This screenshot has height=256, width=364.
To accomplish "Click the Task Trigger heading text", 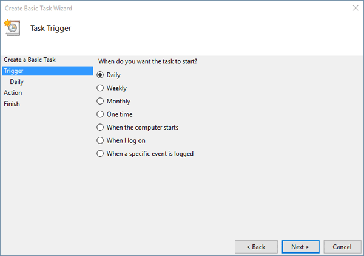I will coord(51,28).
